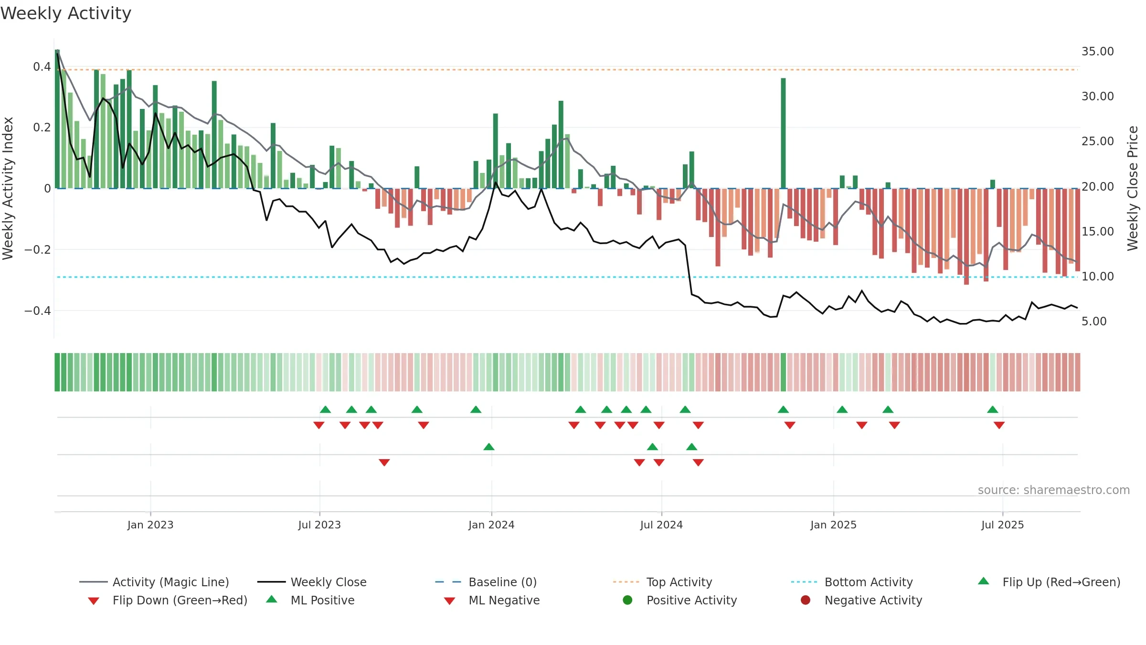Image resolution: width=1146 pixels, height=645 pixels.
Task: Click the tallest green bar near November 2024
Action: click(x=783, y=133)
